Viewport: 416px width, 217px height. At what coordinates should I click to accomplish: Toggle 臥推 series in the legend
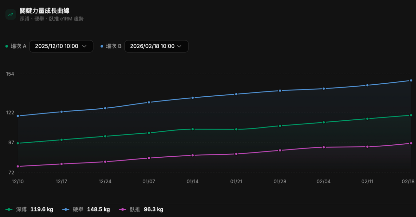(x=135, y=210)
